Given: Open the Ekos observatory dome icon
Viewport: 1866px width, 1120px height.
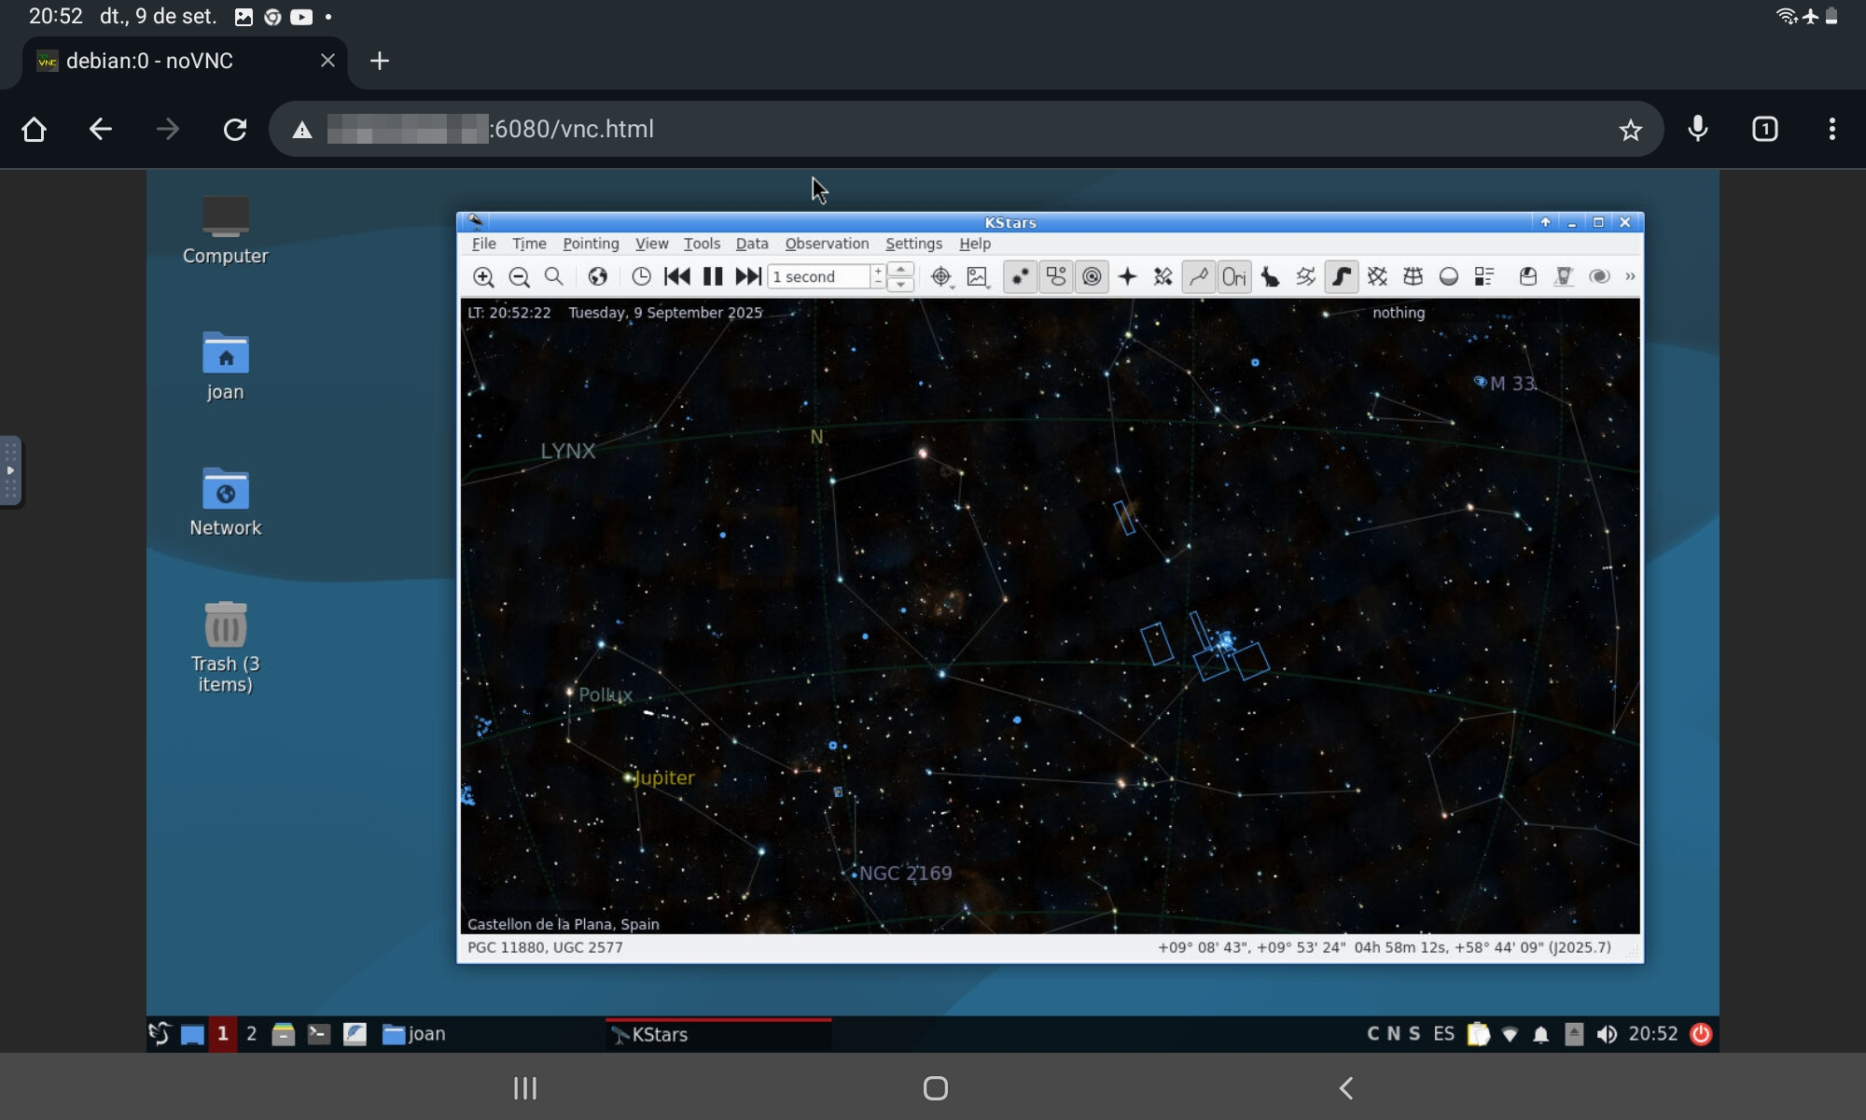Looking at the screenshot, I should coord(1528,276).
